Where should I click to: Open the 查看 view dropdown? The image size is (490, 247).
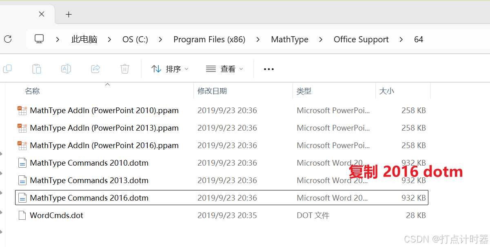[224, 69]
